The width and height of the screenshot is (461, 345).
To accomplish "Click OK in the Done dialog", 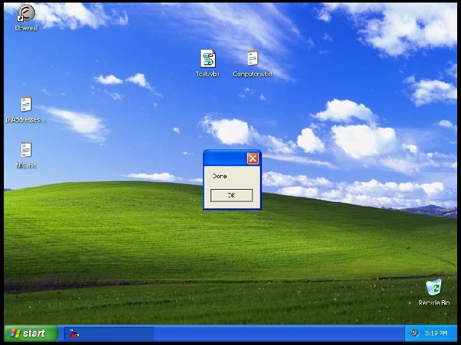I will [232, 195].
